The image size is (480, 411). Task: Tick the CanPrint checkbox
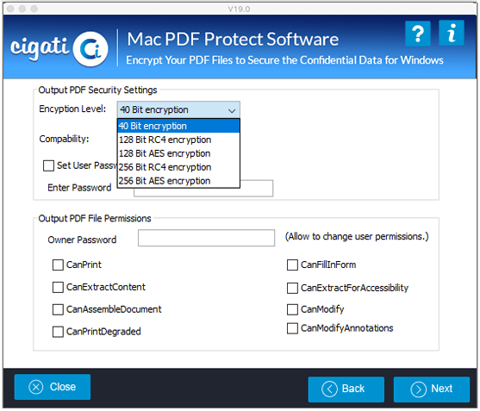pyautogui.click(x=58, y=265)
